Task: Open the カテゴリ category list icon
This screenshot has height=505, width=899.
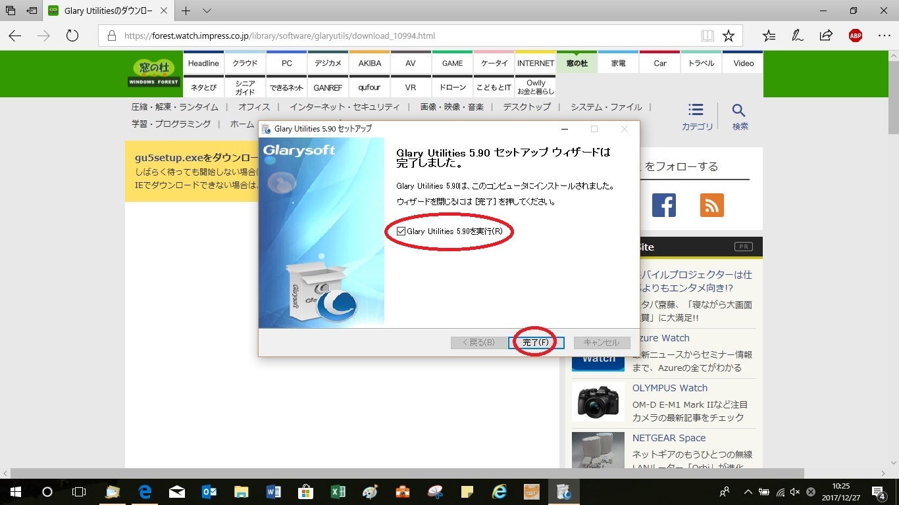Action: (x=697, y=116)
